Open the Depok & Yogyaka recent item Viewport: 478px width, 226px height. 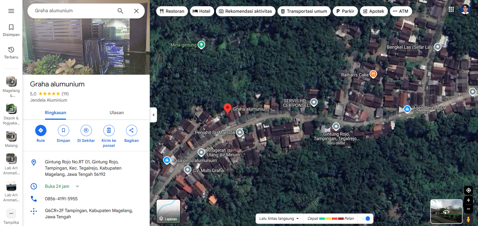(x=11, y=114)
